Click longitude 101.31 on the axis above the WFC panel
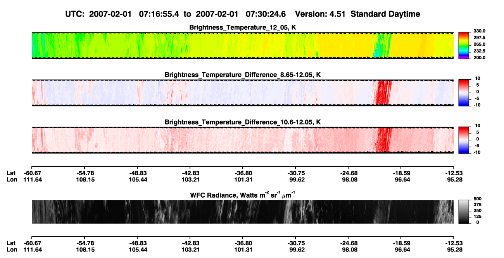Viewport: 504px width, 258px height. pyautogui.click(x=243, y=179)
